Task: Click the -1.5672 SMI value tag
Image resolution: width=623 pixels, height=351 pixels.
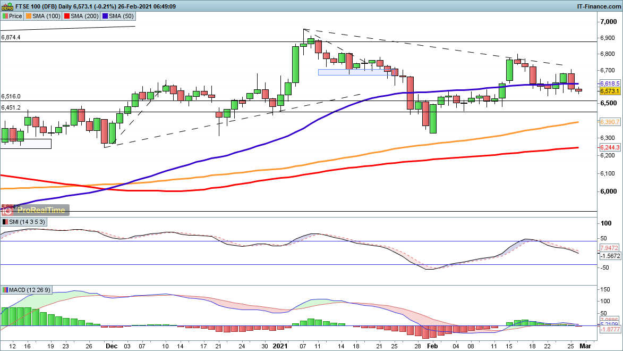Action: [x=610, y=256]
